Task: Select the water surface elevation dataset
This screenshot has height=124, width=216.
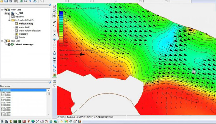Action: pyautogui.click(x=30, y=31)
